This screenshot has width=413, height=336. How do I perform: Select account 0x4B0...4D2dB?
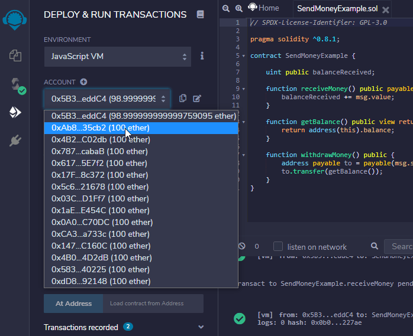pos(141,258)
